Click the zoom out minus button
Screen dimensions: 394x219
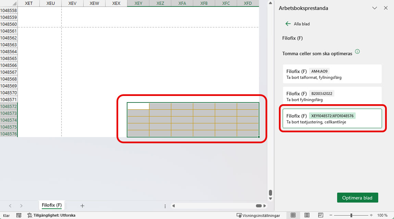click(331, 216)
